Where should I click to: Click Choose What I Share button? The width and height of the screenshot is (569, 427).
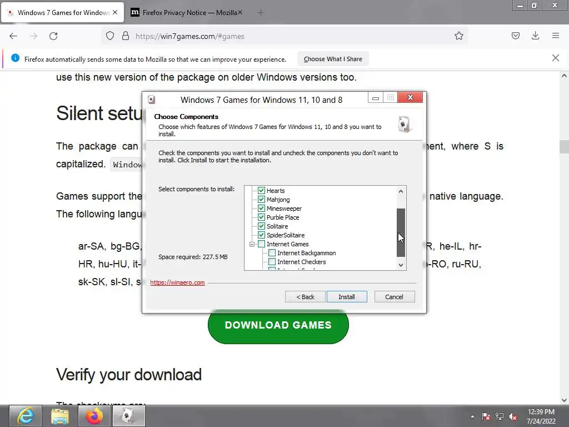[333, 59]
